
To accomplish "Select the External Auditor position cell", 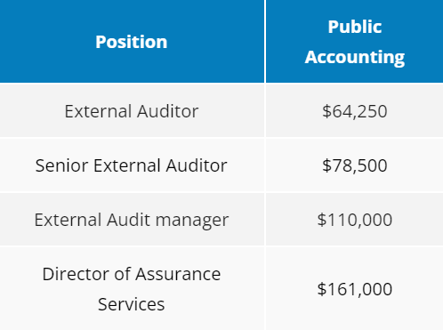I will [132, 110].
